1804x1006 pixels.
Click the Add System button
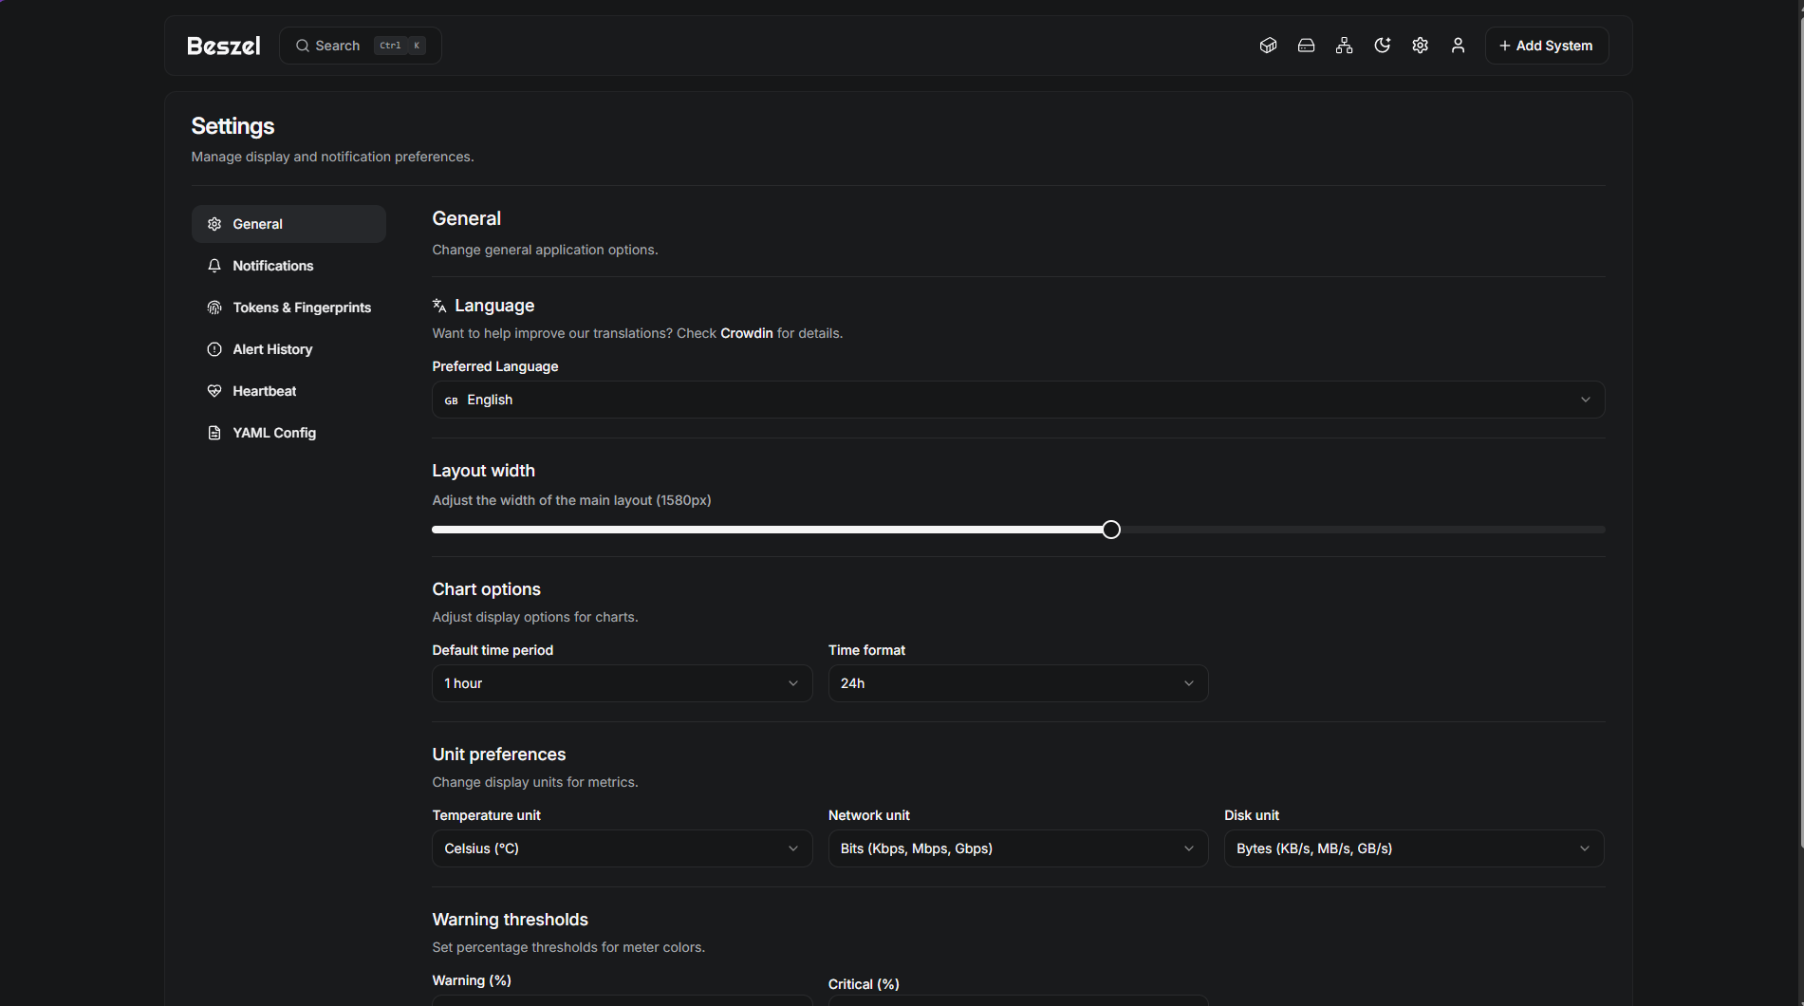pyautogui.click(x=1547, y=46)
